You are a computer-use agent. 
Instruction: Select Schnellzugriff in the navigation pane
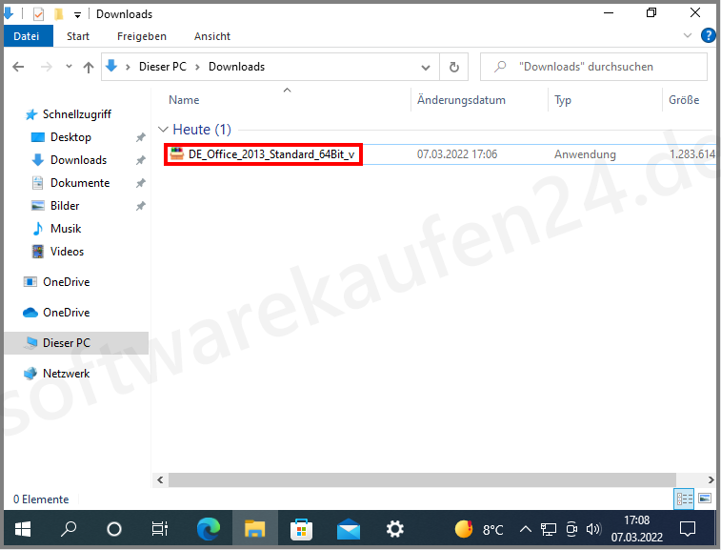(x=77, y=114)
